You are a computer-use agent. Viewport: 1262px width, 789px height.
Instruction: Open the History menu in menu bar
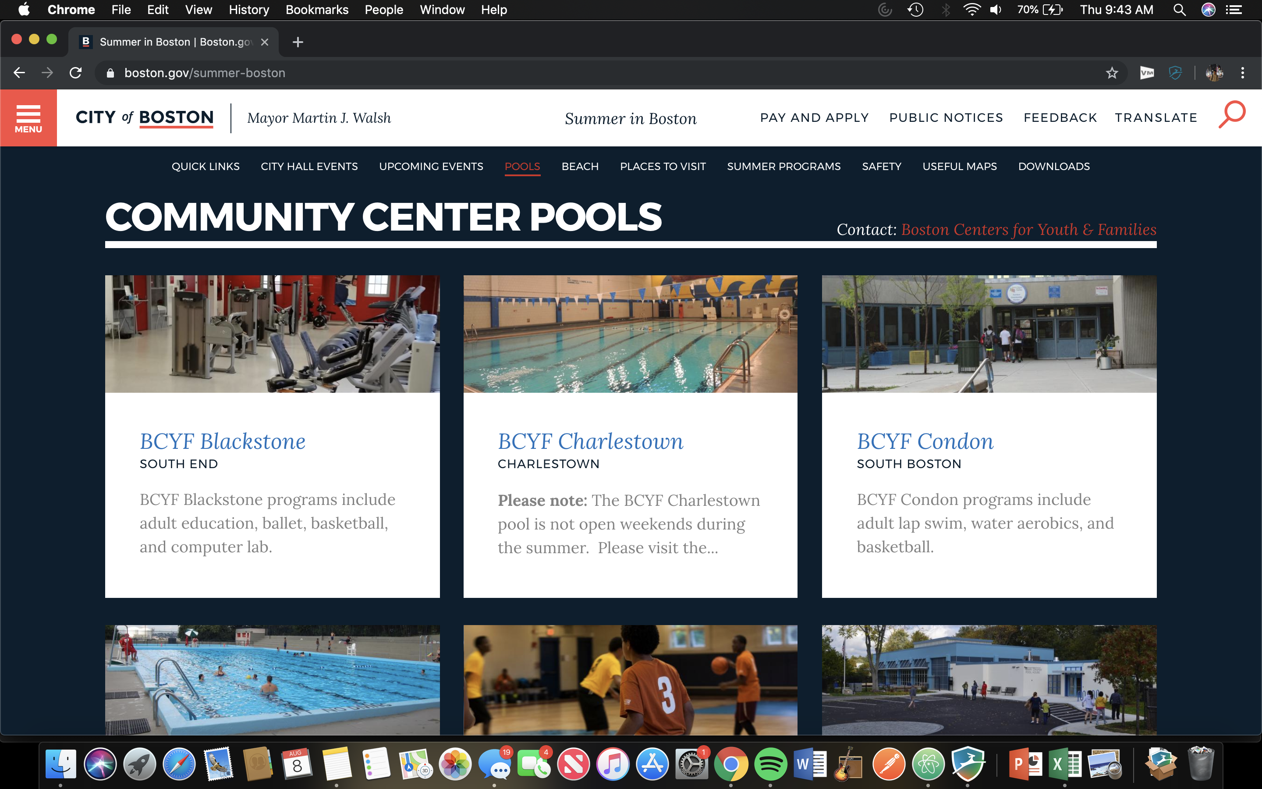click(249, 10)
